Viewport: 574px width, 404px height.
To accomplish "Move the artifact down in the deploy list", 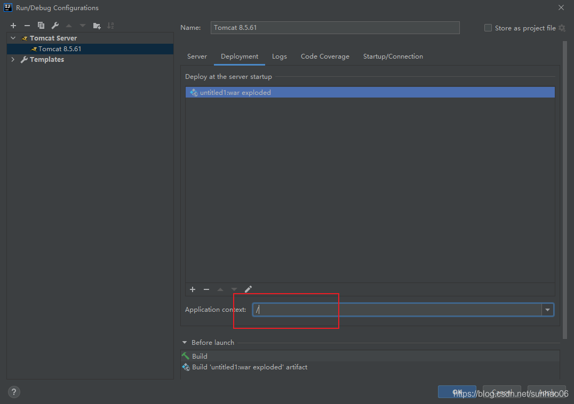I will 234,289.
